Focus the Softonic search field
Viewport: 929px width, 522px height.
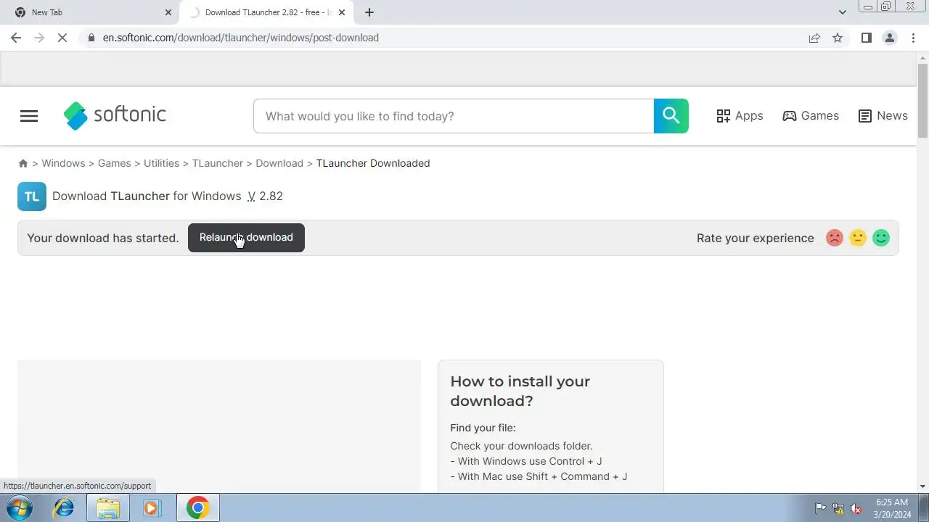pyautogui.click(x=454, y=116)
